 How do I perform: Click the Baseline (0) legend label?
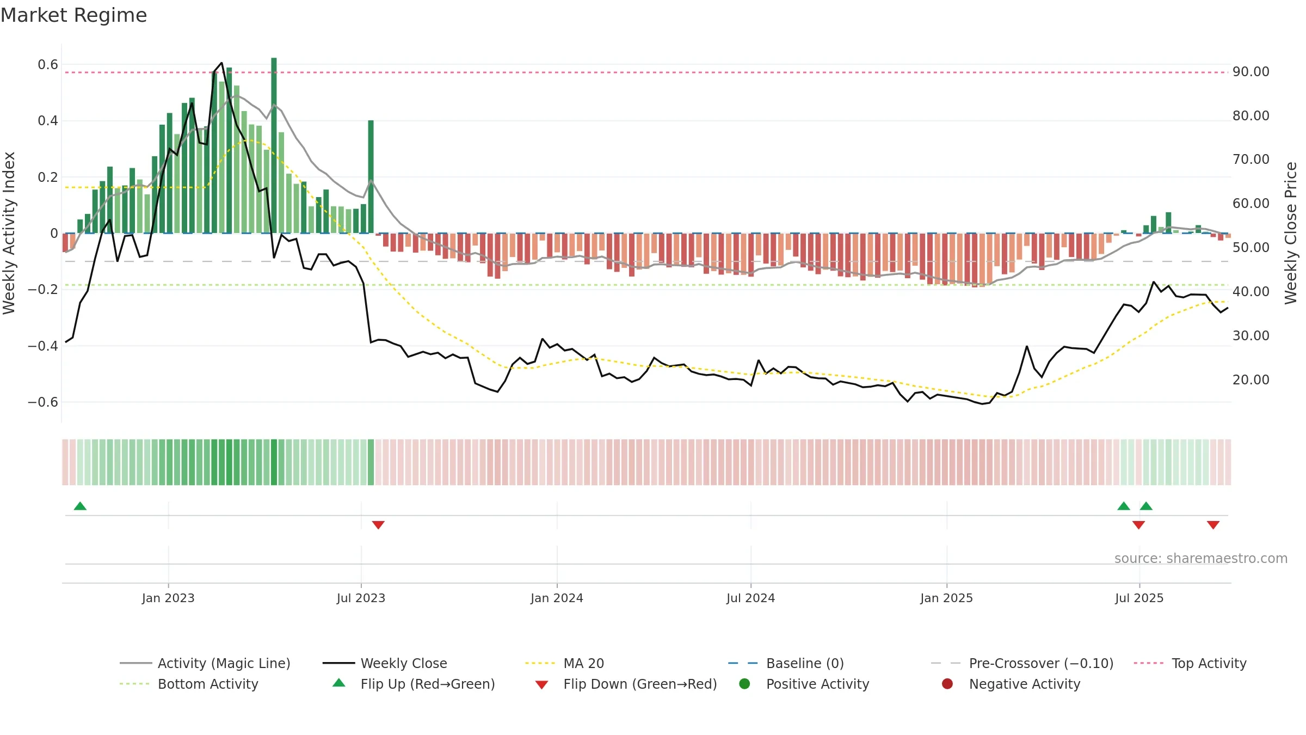(805, 663)
